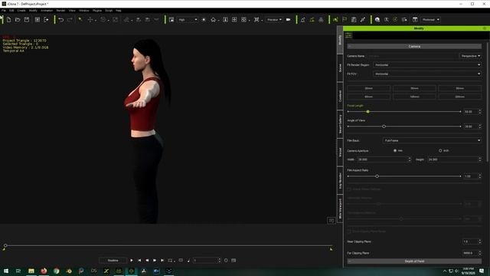The width and height of the screenshot is (490, 276).
Task: Click the Near Clipping Plane value field
Action: pyautogui.click(x=472, y=242)
